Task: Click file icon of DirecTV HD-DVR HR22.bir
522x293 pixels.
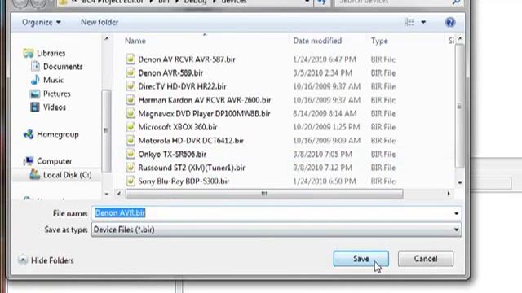Action: (x=130, y=86)
